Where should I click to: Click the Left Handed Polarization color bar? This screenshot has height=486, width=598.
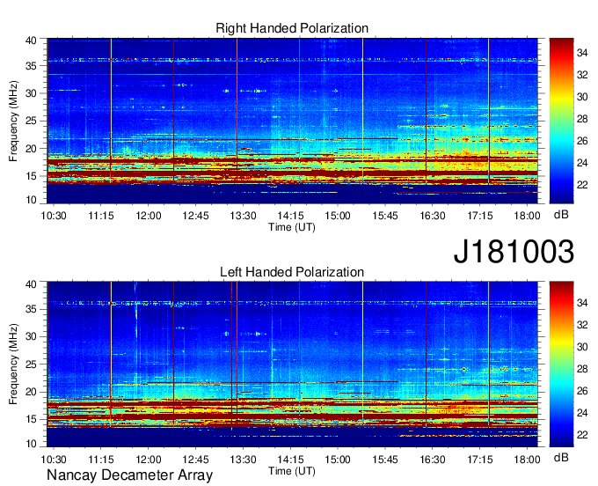(x=561, y=364)
